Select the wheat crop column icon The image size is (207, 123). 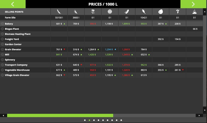[x=59, y=12]
